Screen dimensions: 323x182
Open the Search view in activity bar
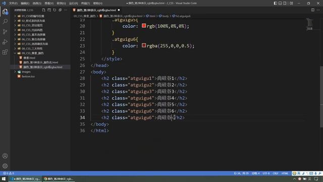pyautogui.click(x=5, y=21)
